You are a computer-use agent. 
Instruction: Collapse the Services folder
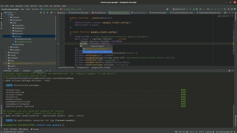tap(11, 36)
